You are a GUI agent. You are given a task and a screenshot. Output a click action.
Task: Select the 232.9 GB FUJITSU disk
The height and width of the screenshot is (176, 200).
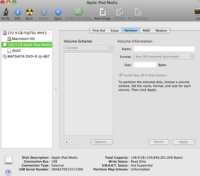pyautogui.click(x=27, y=33)
